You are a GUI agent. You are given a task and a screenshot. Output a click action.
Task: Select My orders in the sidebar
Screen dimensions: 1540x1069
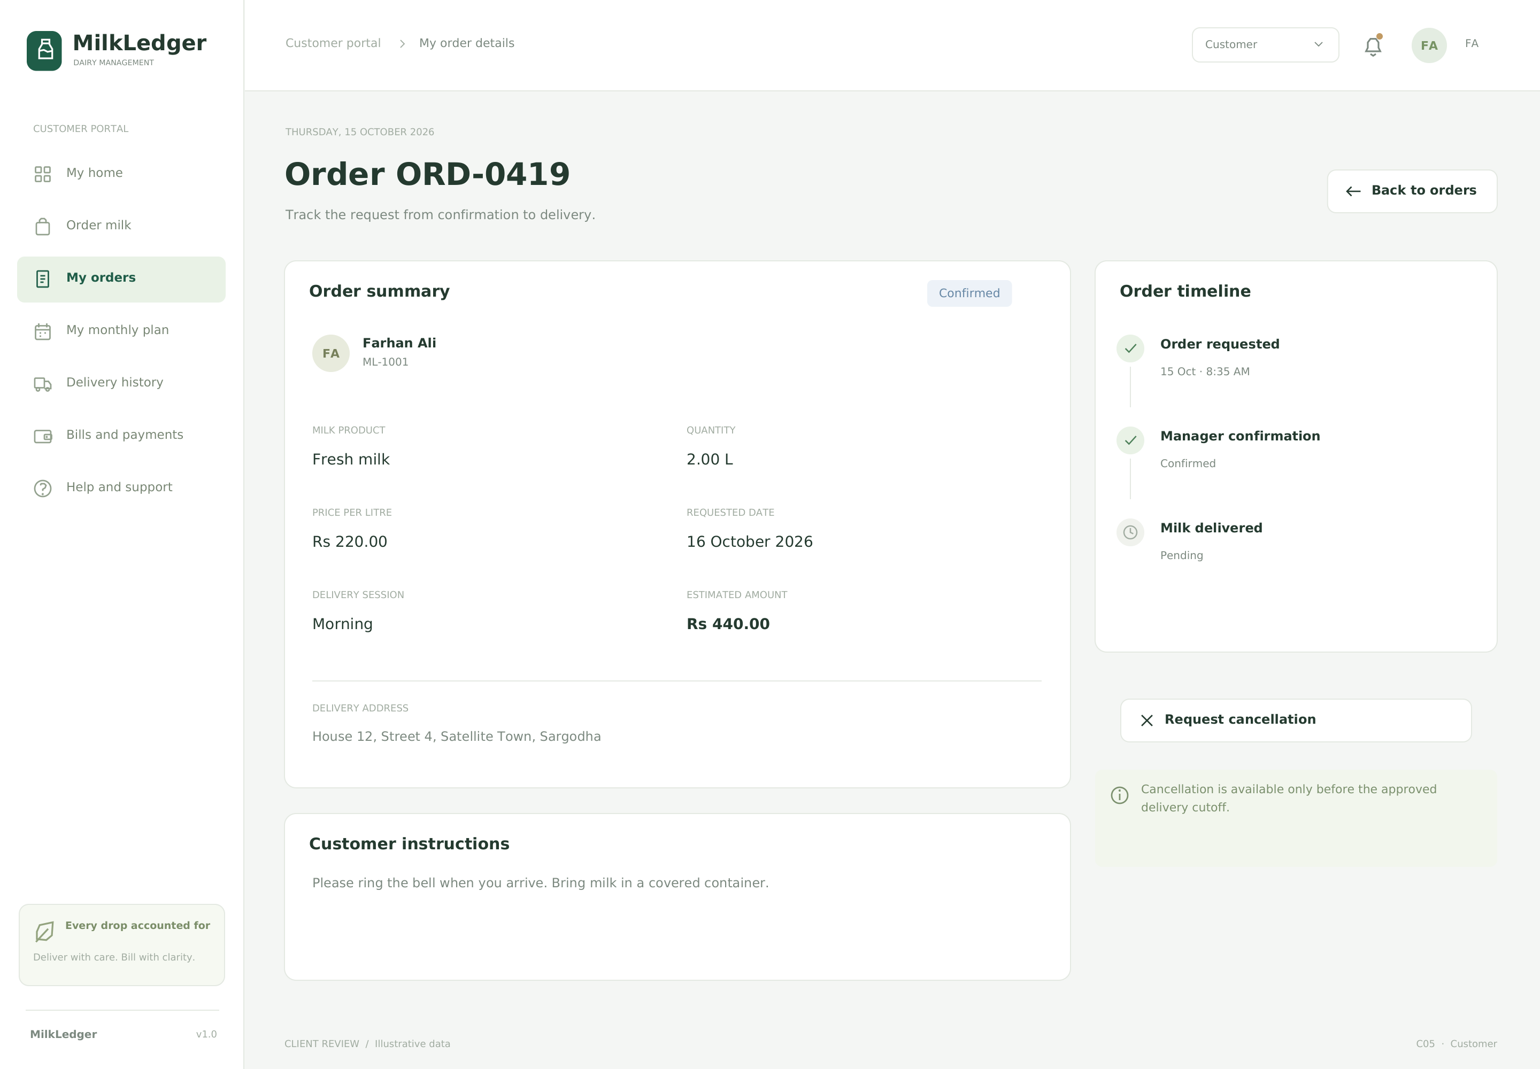(x=121, y=278)
